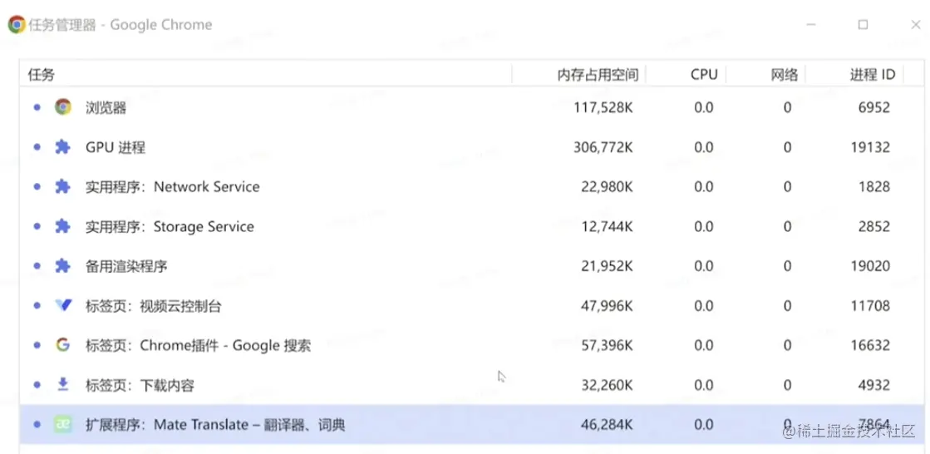This screenshot has width=930, height=454.
Task: Click the 视频云控制台 tab favicon
Action: (x=63, y=305)
